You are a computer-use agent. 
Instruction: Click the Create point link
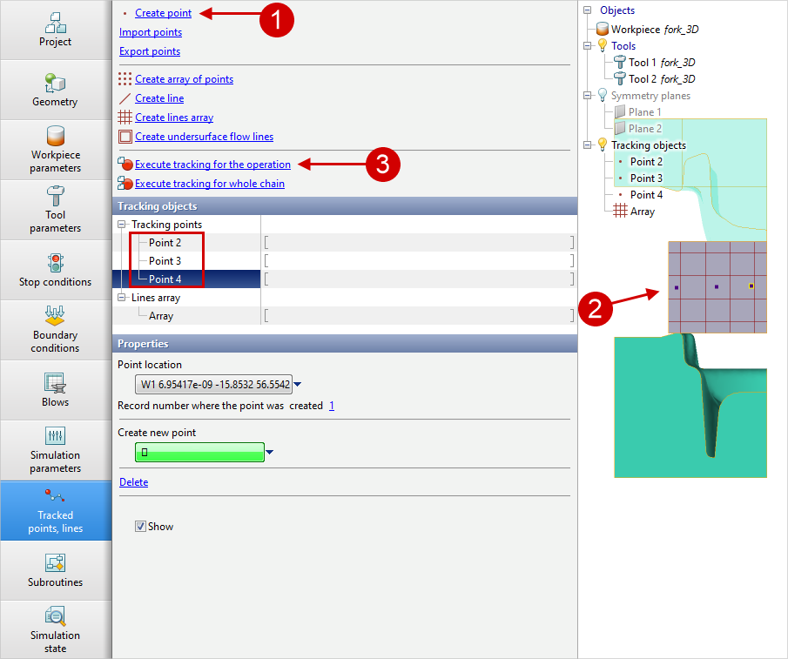point(163,13)
